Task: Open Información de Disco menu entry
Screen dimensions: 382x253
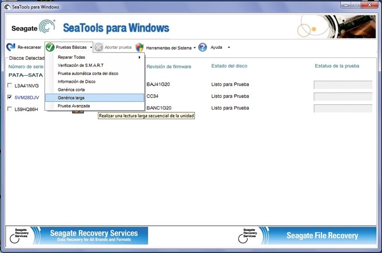Action: click(95, 81)
